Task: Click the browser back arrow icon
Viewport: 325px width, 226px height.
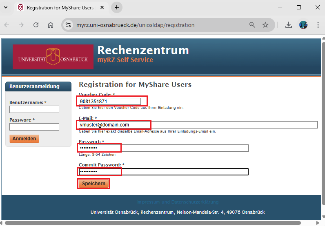Action: tap(7, 25)
